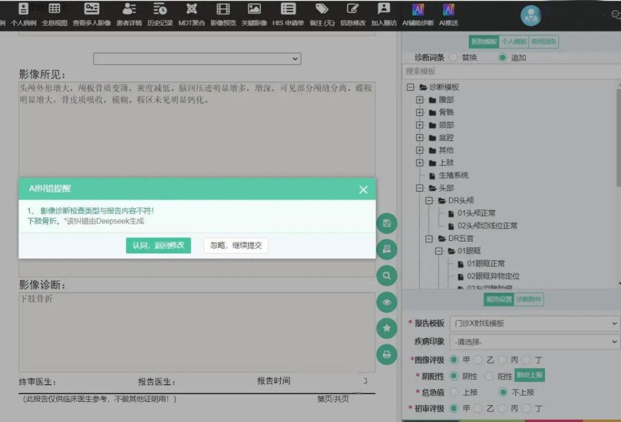The height and width of the screenshot is (422, 621).
Task: Click the green save disk button
Action: pos(386,223)
